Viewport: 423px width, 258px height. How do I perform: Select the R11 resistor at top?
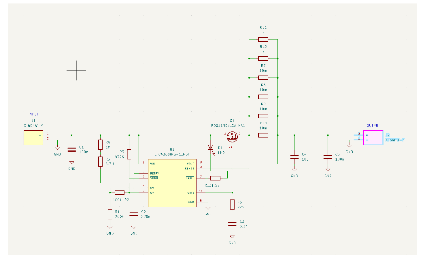click(263, 39)
